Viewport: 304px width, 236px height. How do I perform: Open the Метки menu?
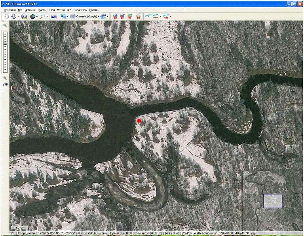[61, 9]
